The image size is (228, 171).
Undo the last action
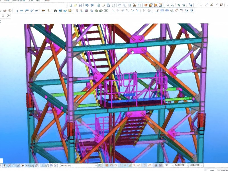pos(87,5)
